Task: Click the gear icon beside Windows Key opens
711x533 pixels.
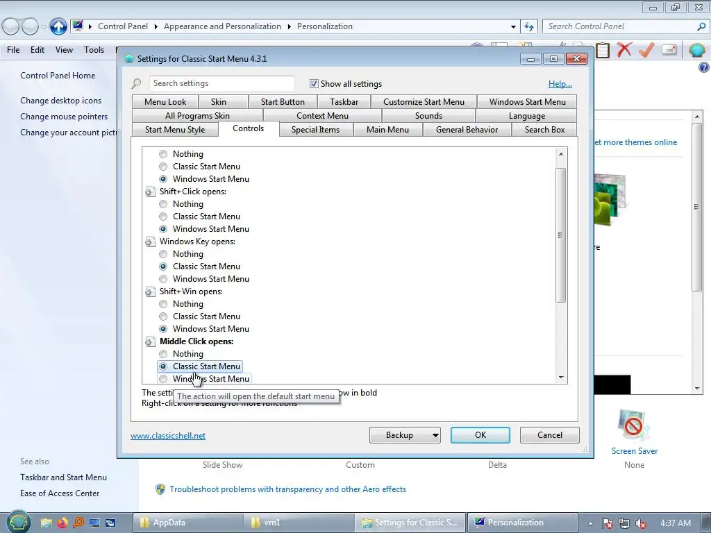Action: pos(150,242)
